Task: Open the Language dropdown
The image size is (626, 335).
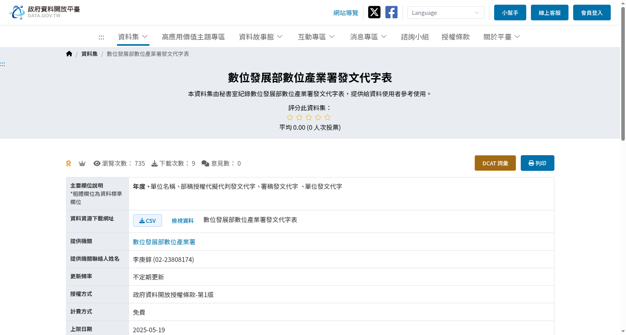Action: (x=446, y=13)
